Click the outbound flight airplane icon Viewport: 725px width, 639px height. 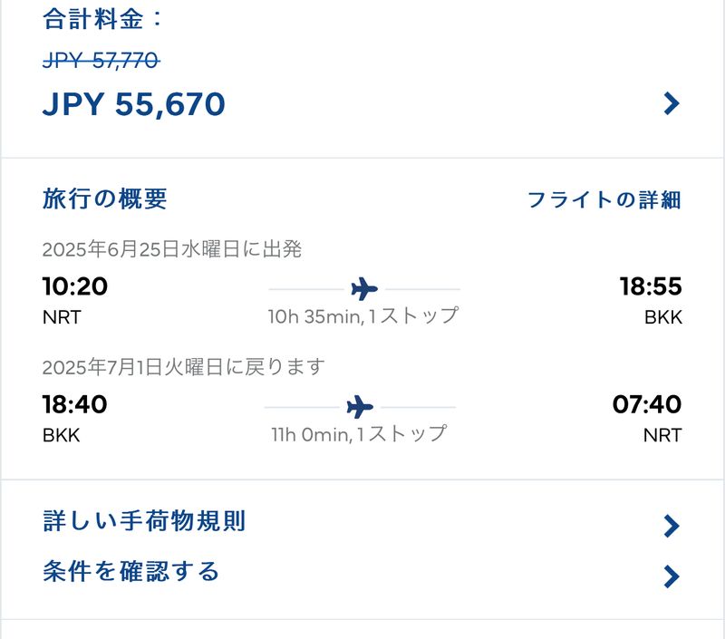coord(364,289)
